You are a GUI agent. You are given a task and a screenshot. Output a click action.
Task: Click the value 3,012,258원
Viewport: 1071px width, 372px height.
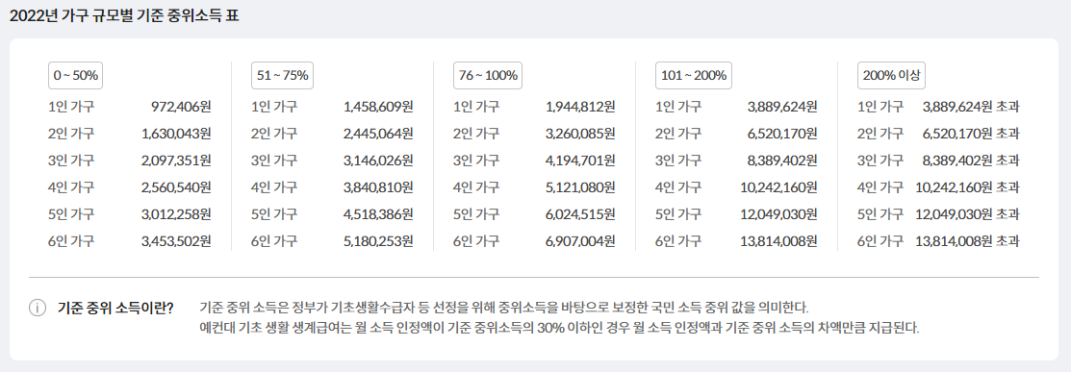[176, 214]
